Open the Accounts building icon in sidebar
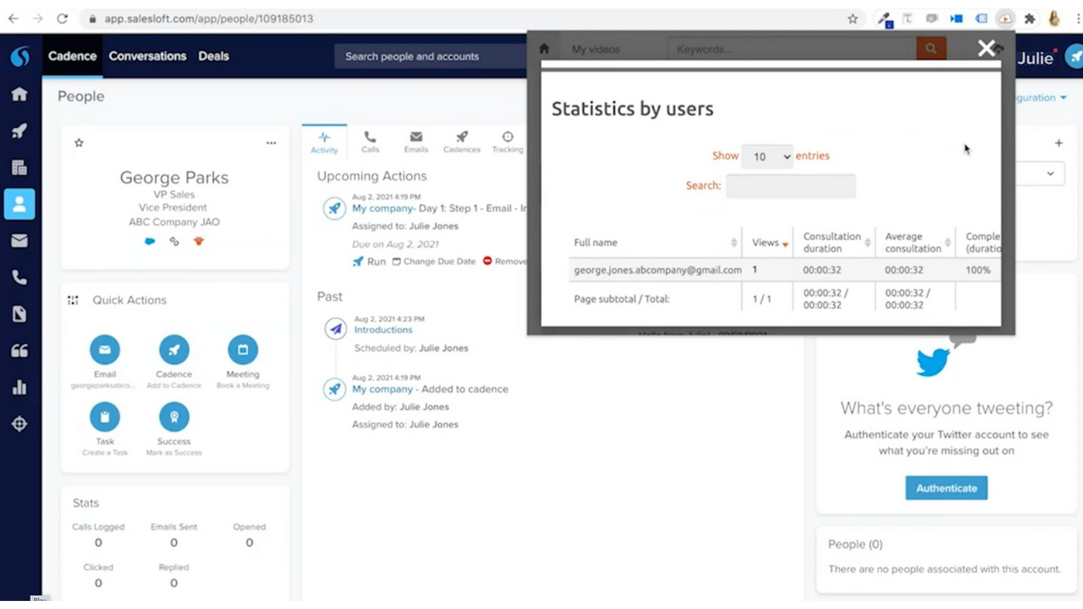This screenshot has width=1083, height=609. 19,168
